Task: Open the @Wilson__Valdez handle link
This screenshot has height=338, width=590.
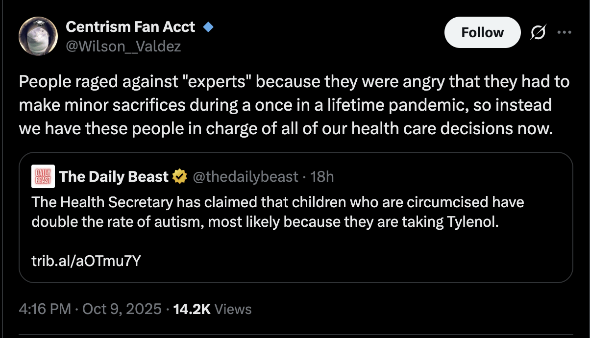Action: [123, 47]
